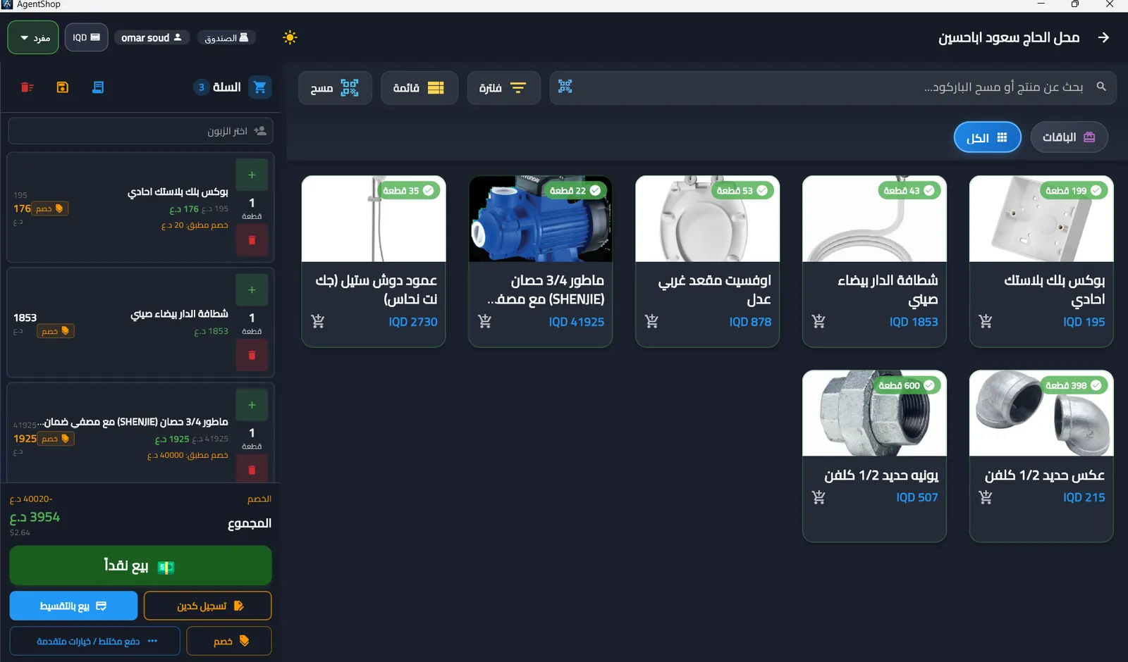Click the red clear cart icon

(27, 87)
